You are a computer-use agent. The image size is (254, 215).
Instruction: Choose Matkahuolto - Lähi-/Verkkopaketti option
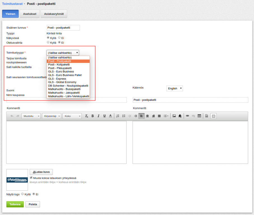point(68,96)
